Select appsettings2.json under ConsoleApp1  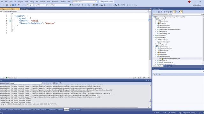tap(165, 27)
